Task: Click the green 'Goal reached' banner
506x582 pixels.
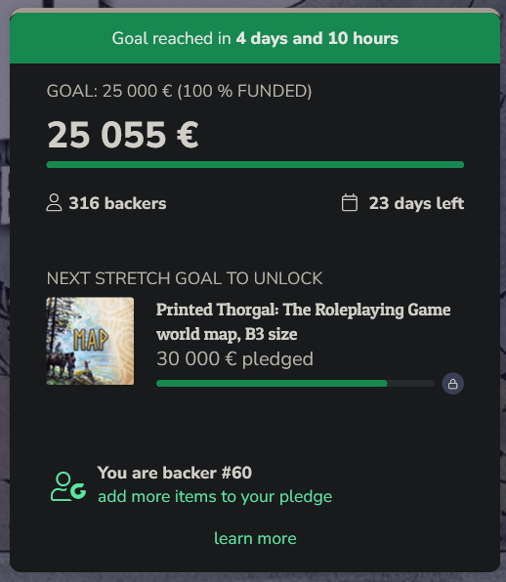Action: click(255, 38)
